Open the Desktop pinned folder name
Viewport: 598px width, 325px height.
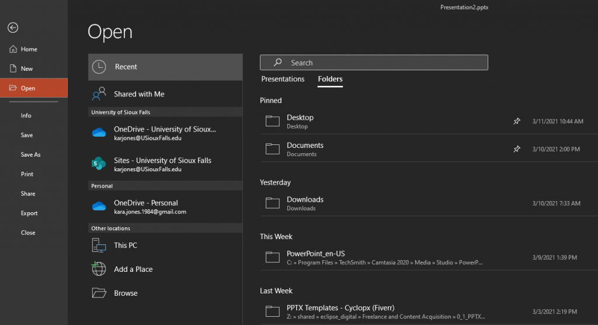300,117
